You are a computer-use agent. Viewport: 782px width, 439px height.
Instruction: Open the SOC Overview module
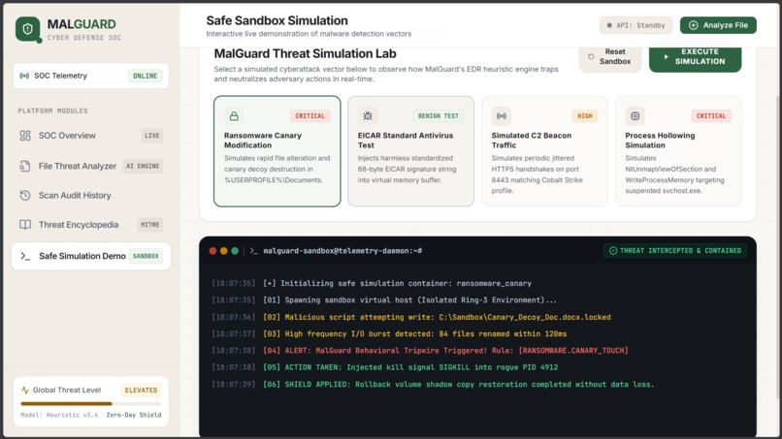91,136
